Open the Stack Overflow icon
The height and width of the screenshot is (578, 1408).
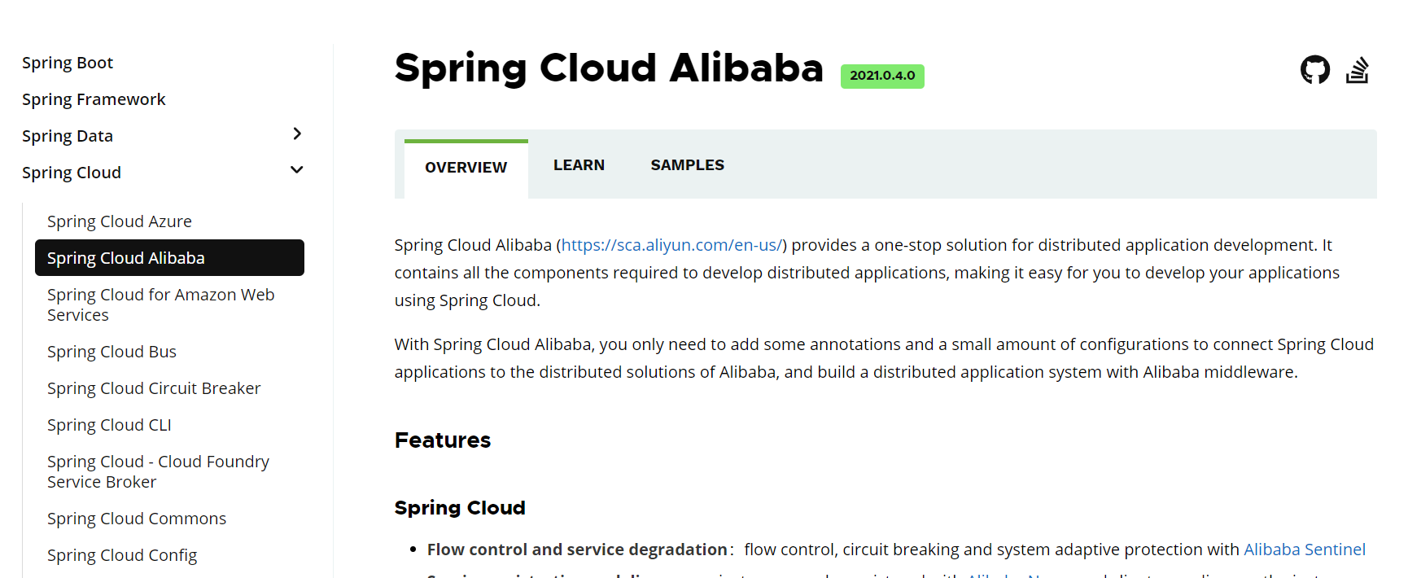(x=1358, y=70)
